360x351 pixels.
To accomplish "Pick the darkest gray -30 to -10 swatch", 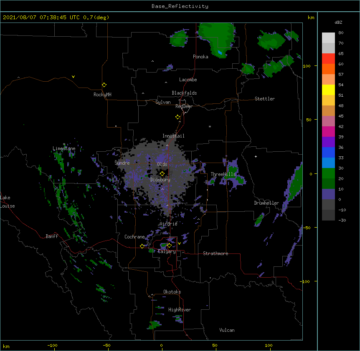I will (328, 215).
